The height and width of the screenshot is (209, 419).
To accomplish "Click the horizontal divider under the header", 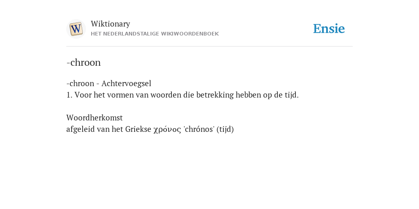I will coord(209,47).
